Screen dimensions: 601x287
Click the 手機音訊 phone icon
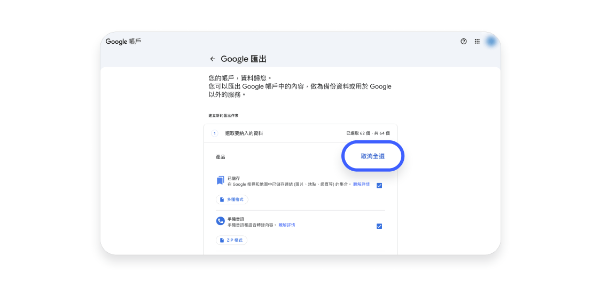(220, 221)
